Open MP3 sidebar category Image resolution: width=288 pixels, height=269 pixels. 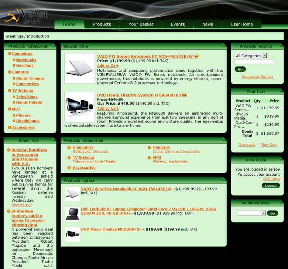point(16,109)
